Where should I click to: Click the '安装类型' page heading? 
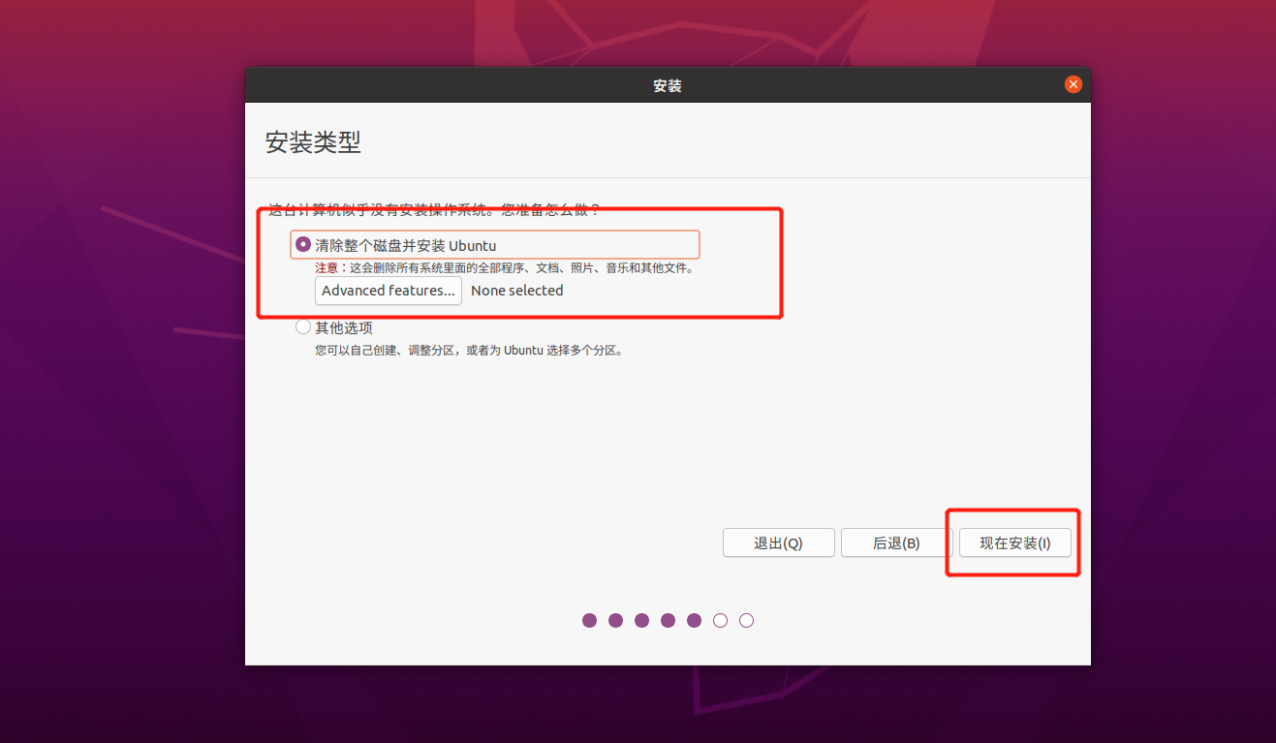[313, 142]
